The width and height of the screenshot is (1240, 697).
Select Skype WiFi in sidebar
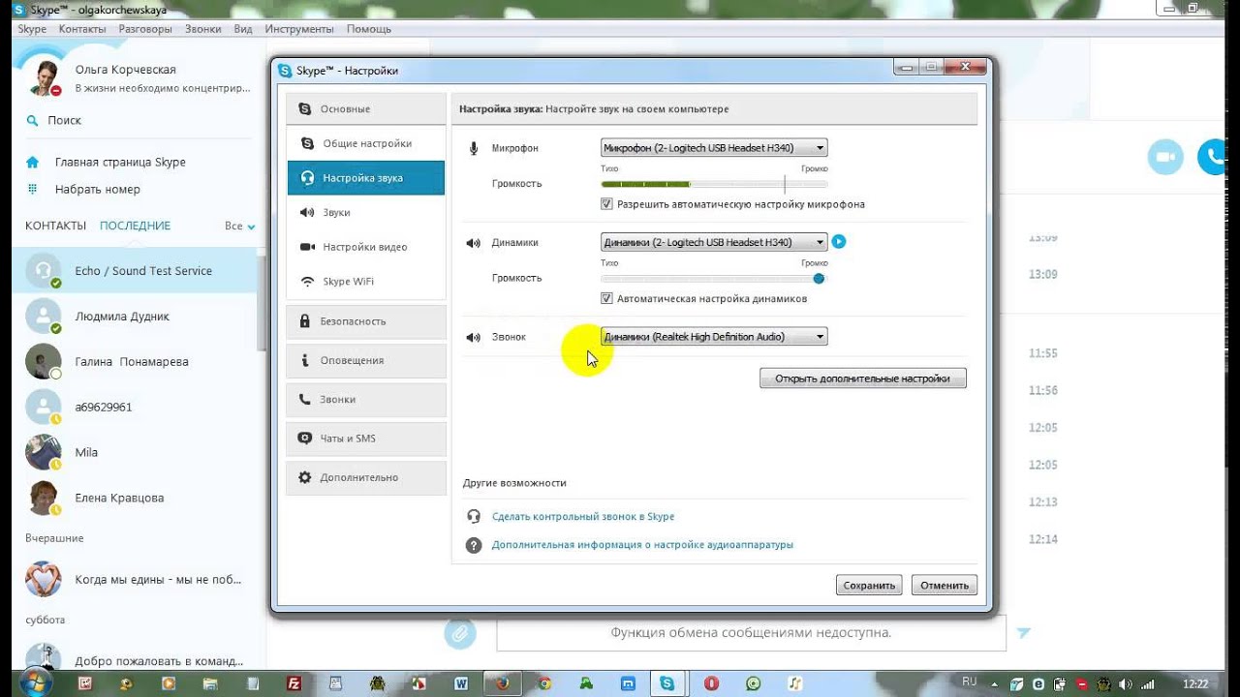click(x=366, y=282)
